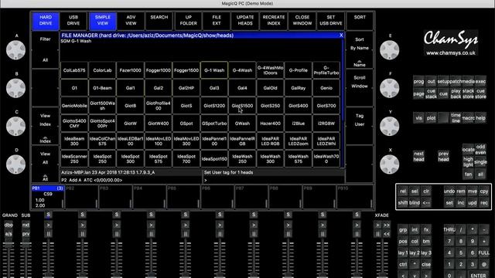Screen dimensions: 495x278
Task: Click the ENTER key on keypad
Action: pos(478,275)
